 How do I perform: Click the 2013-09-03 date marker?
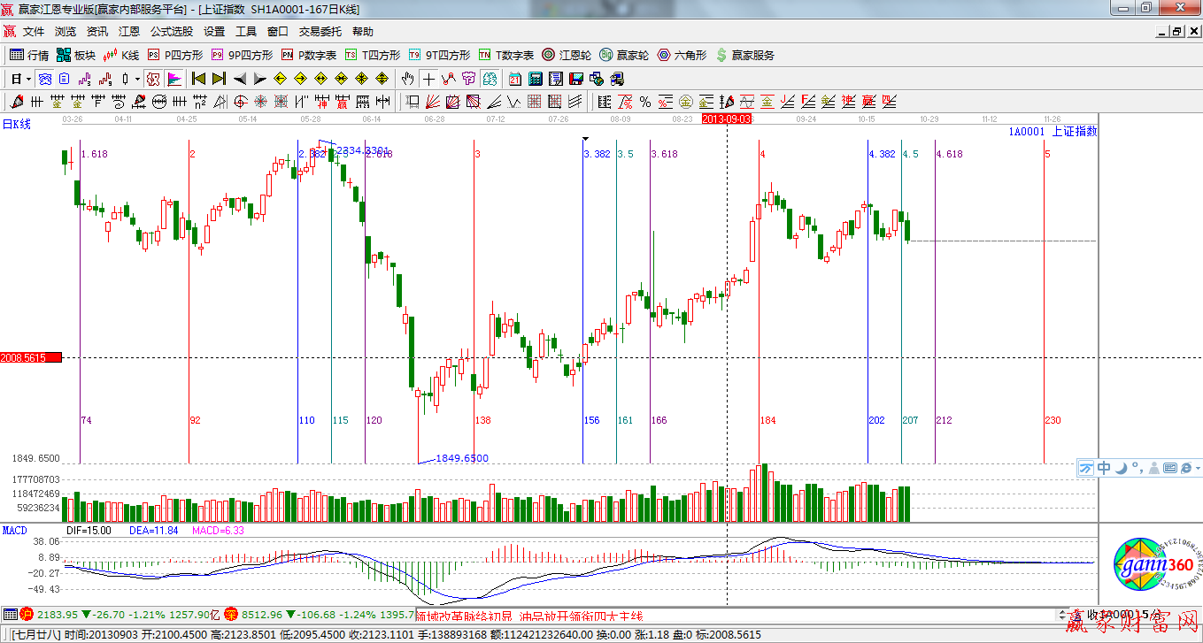point(727,118)
